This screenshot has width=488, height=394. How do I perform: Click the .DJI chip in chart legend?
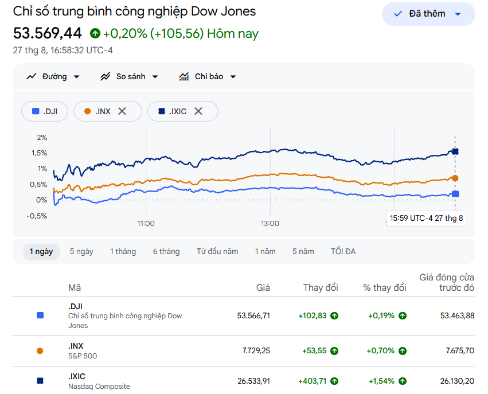(45, 111)
